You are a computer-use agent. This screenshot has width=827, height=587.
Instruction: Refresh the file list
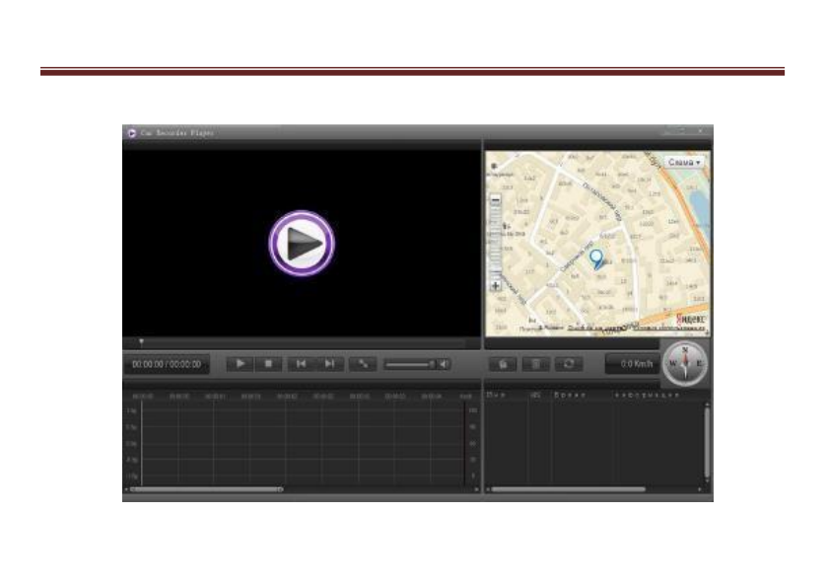[x=569, y=364]
